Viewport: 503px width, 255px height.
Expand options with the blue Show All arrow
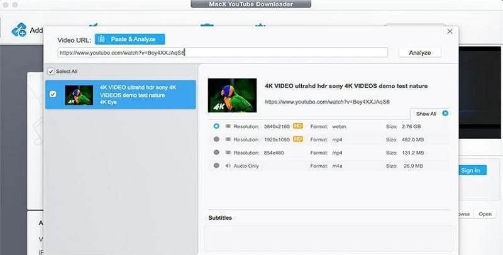tap(445, 113)
